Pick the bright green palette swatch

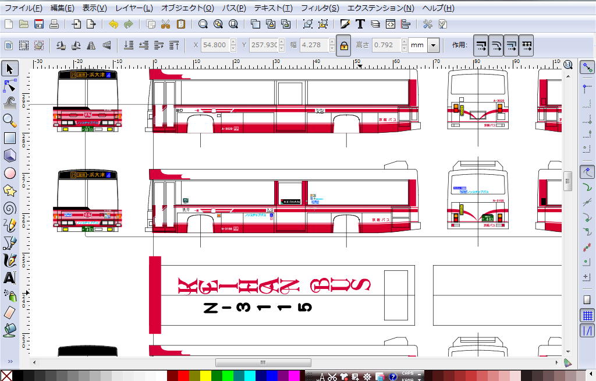[228, 376]
